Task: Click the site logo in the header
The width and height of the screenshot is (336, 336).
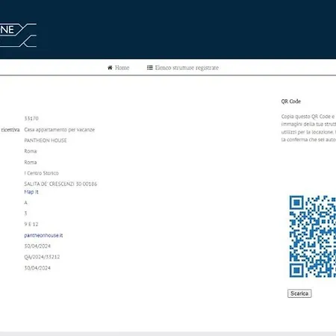Action: pyautogui.click(x=18, y=35)
